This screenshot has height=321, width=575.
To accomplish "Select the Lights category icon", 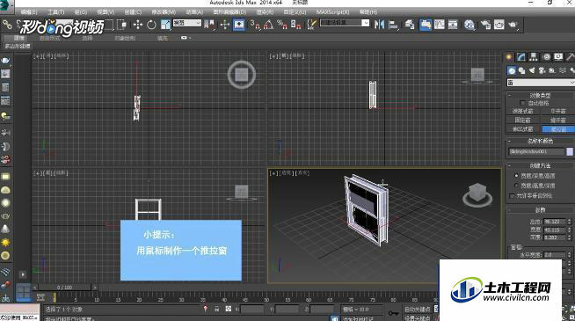I will pyautogui.click(x=532, y=70).
